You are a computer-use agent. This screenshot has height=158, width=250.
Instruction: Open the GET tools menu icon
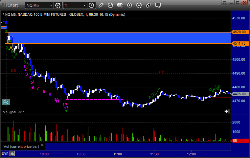point(120,5)
